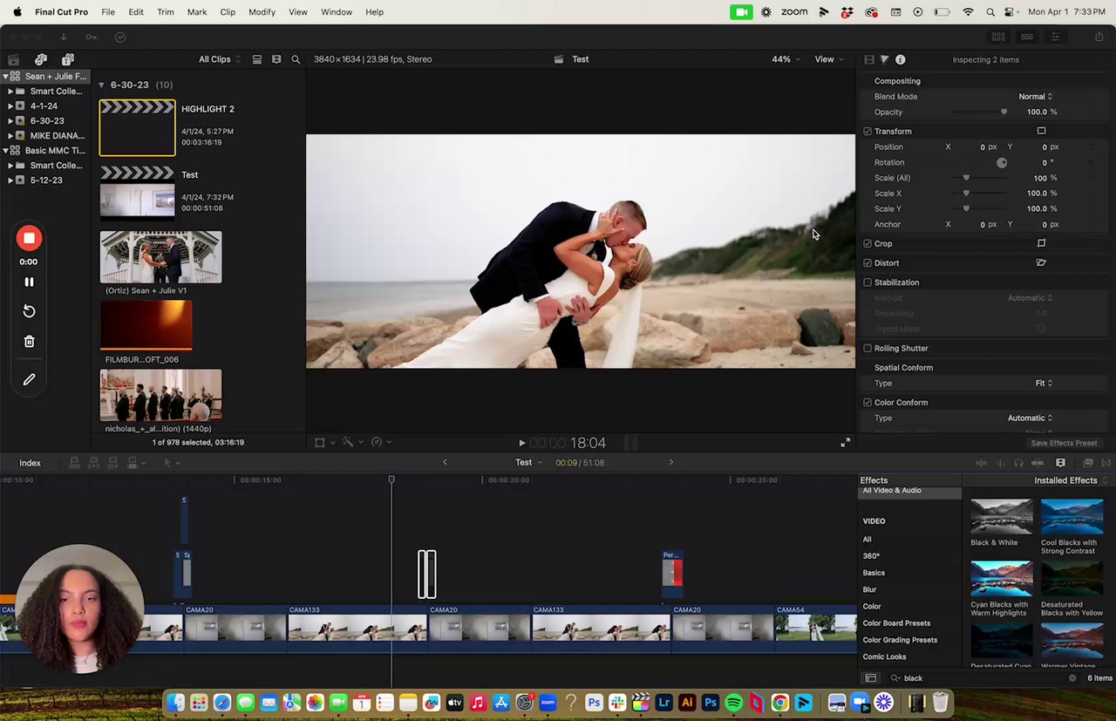Uncheck the Transform checkbox
This screenshot has height=721, width=1116.
click(868, 132)
